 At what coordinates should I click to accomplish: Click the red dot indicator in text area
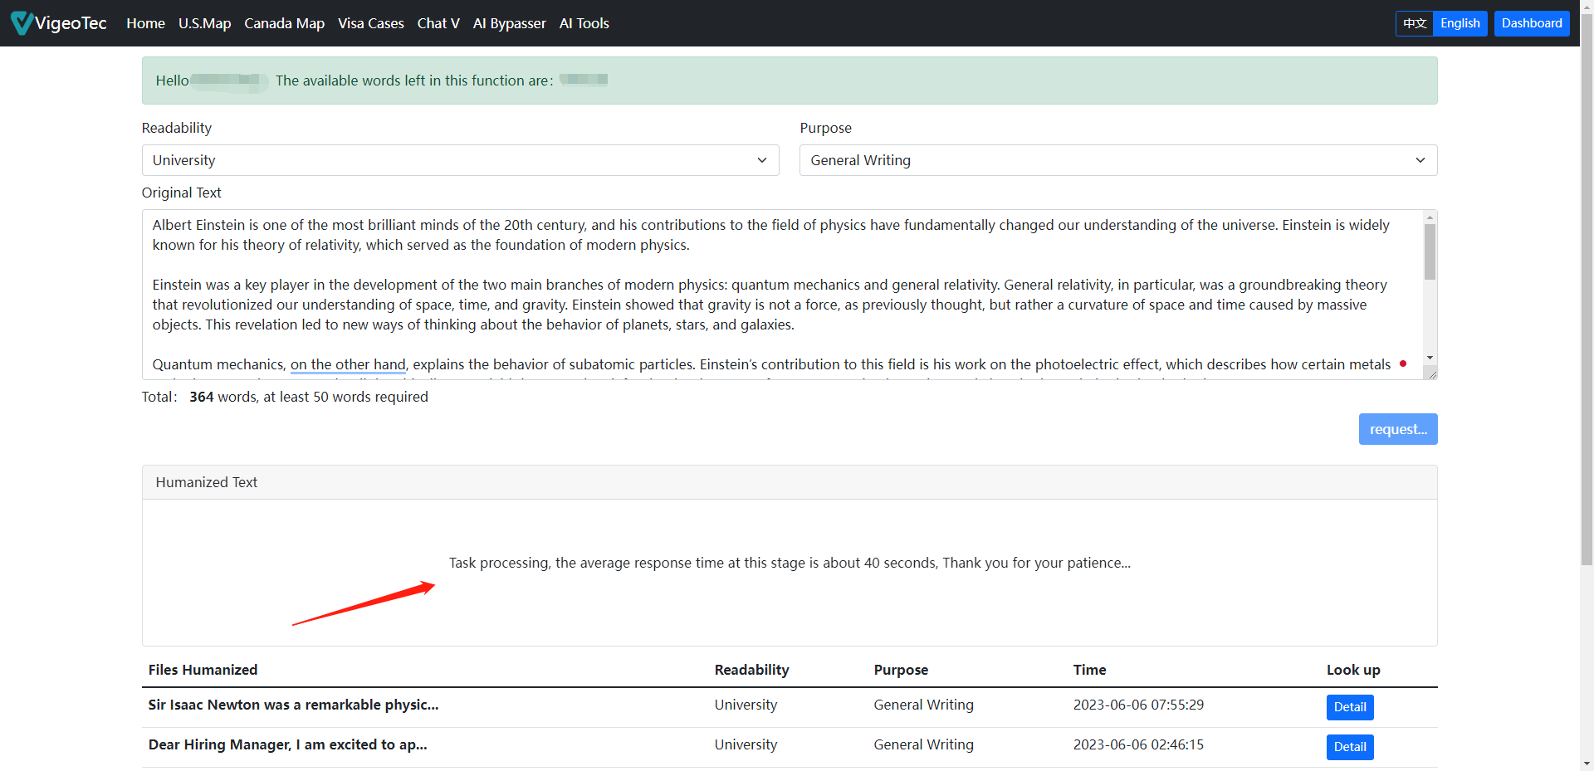tap(1403, 364)
